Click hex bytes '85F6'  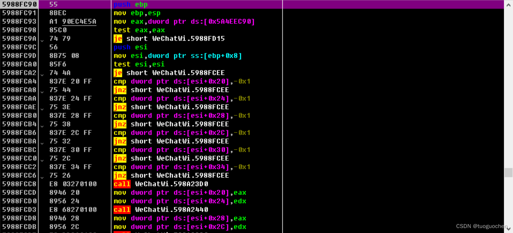(58, 64)
